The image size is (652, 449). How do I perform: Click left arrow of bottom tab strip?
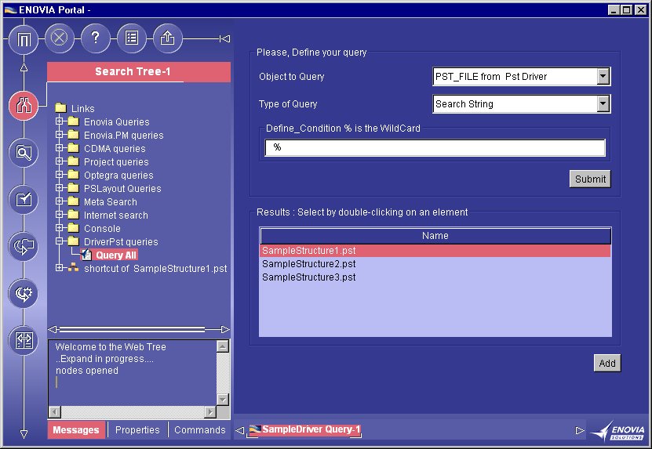click(x=239, y=430)
